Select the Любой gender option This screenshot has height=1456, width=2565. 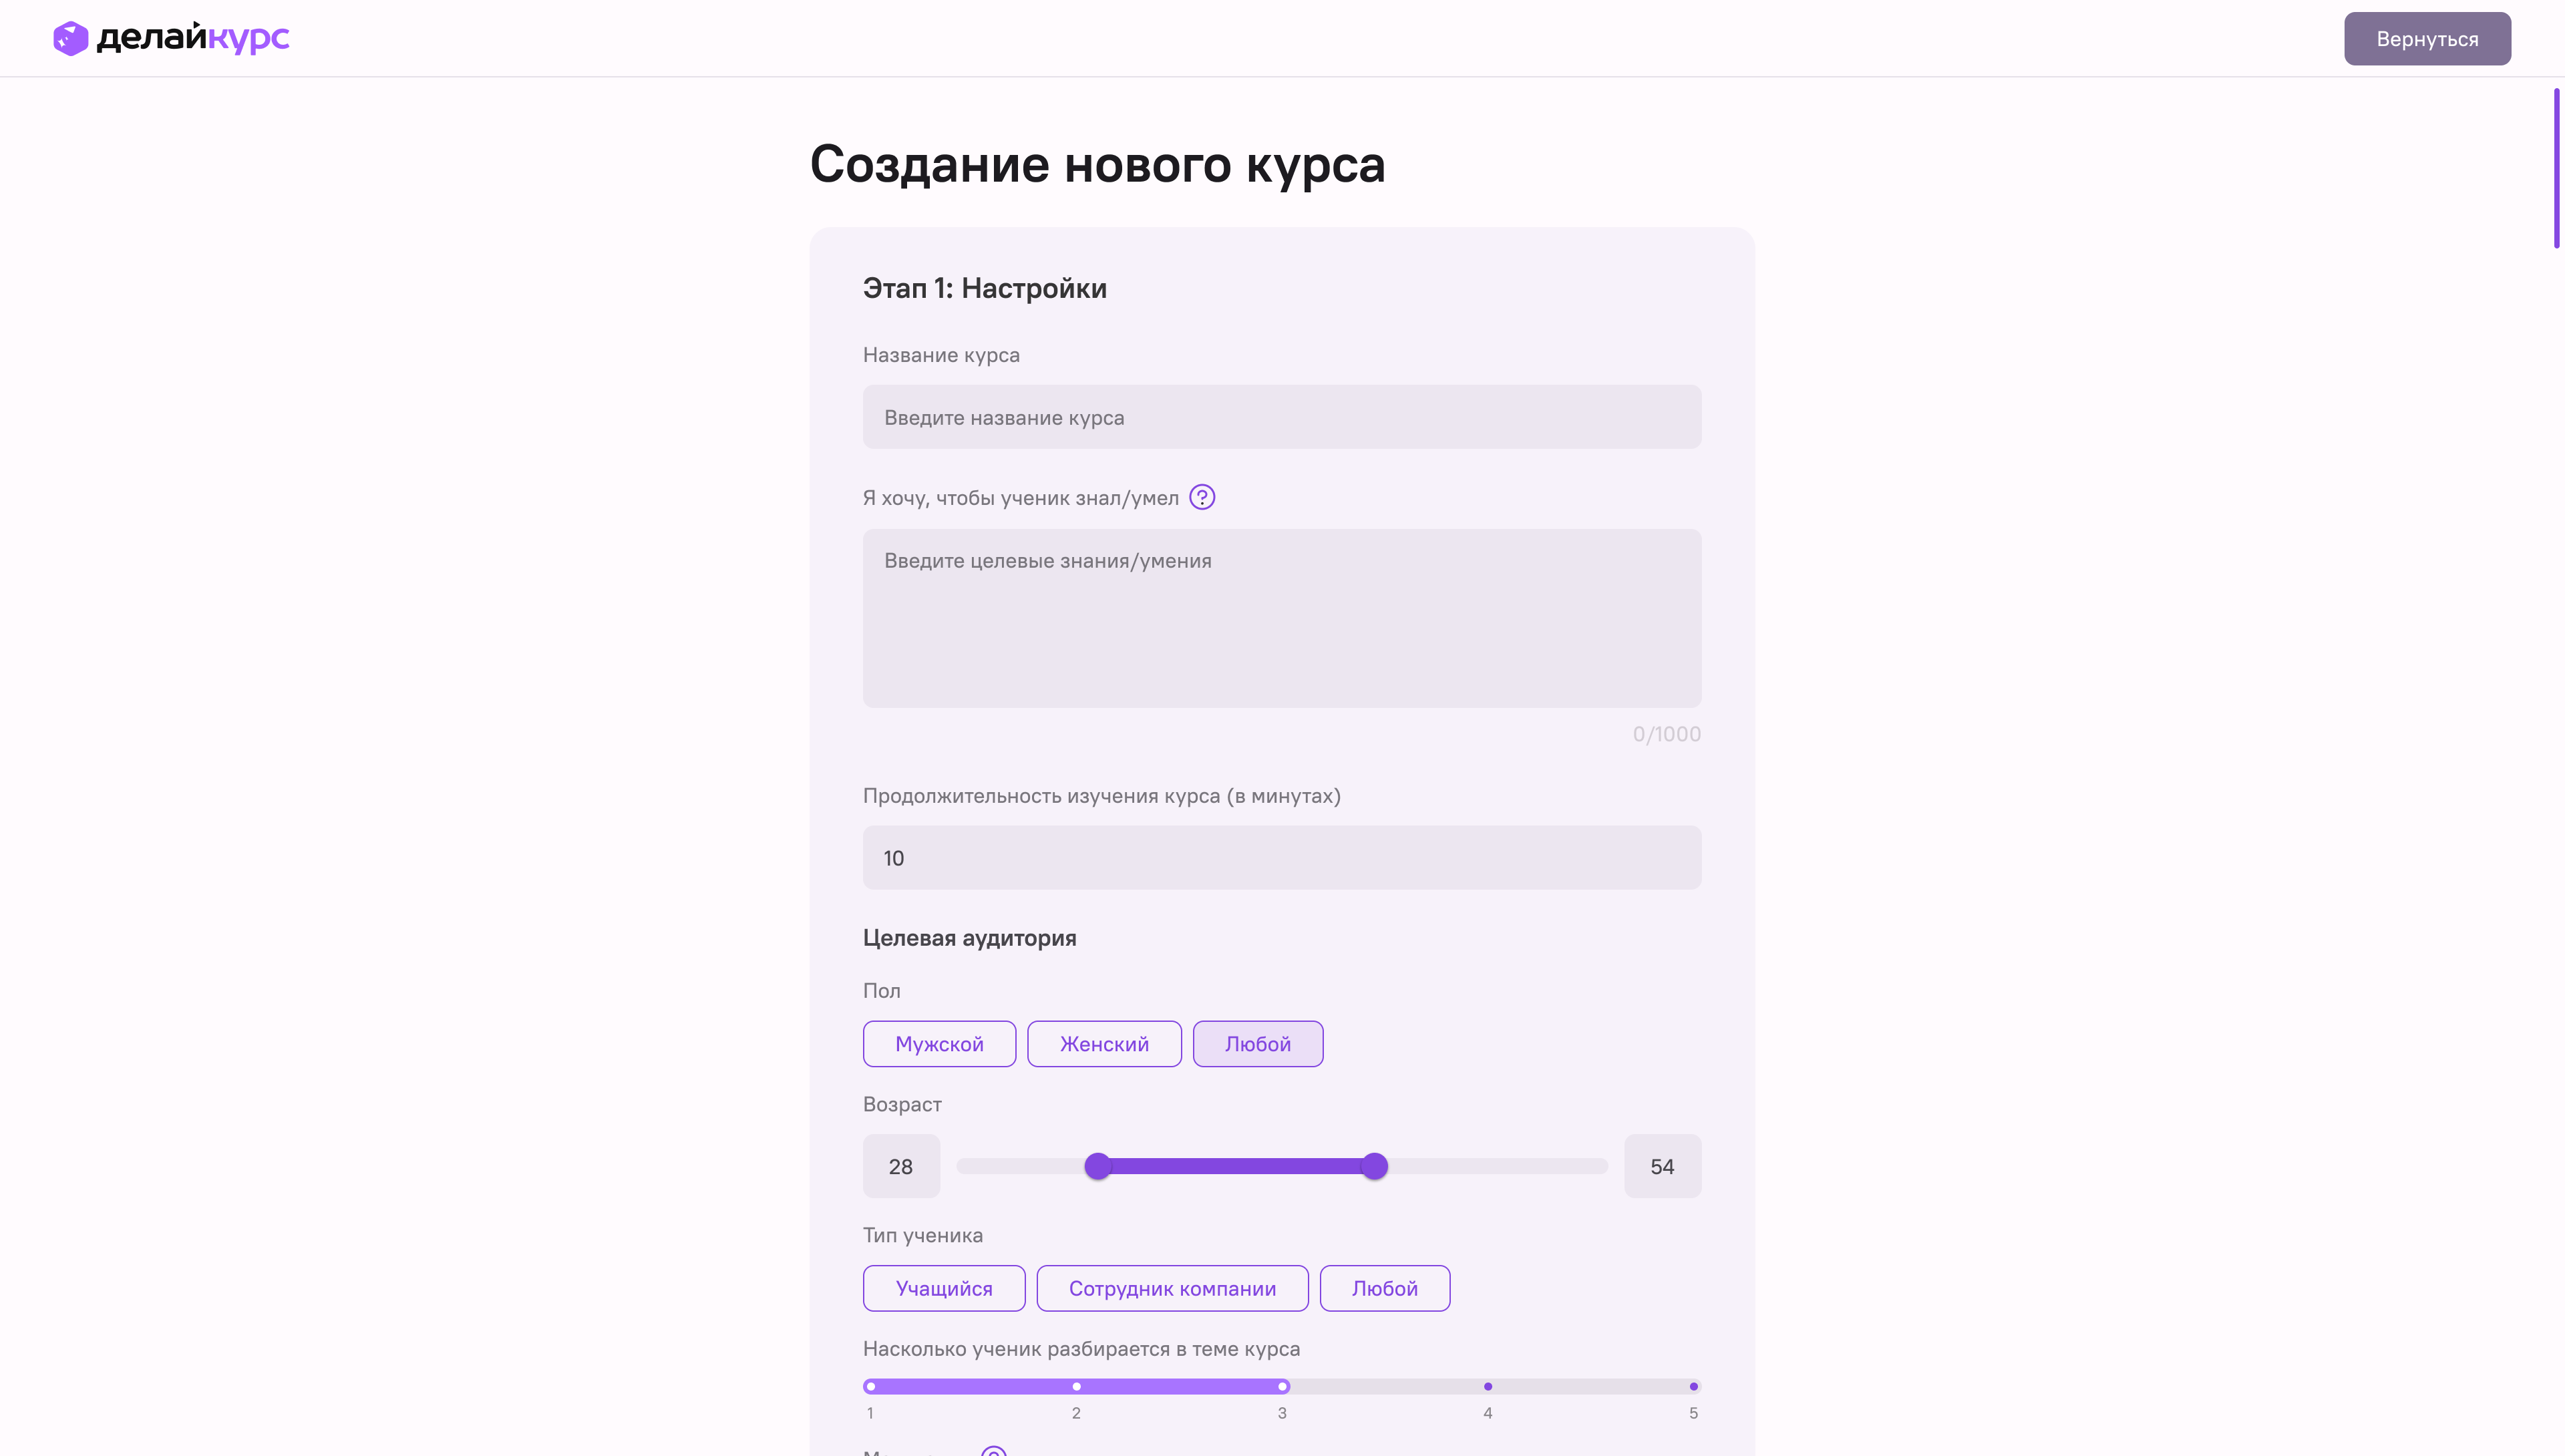coord(1257,1043)
